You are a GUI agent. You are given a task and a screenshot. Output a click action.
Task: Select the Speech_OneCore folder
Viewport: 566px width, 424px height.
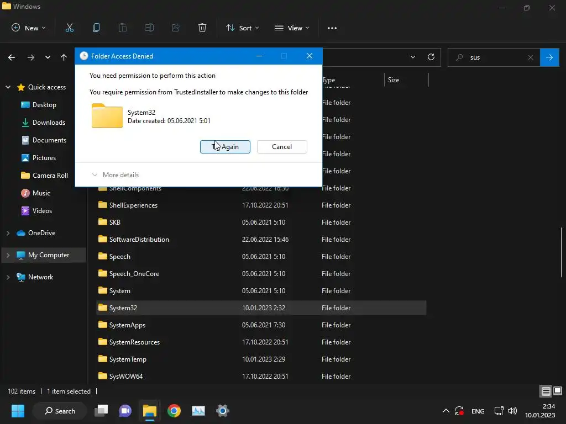point(261,274)
